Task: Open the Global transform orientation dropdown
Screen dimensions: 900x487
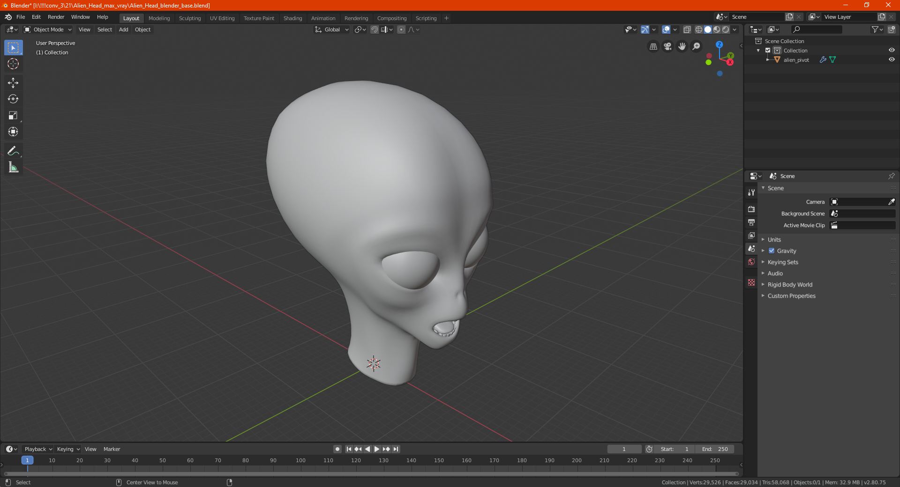Action: (x=332, y=30)
